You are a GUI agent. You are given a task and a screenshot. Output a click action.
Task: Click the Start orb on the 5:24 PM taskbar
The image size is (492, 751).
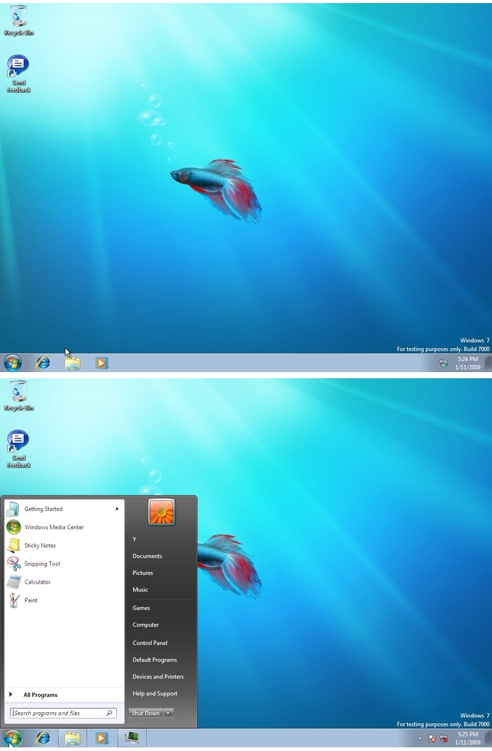coord(12,364)
